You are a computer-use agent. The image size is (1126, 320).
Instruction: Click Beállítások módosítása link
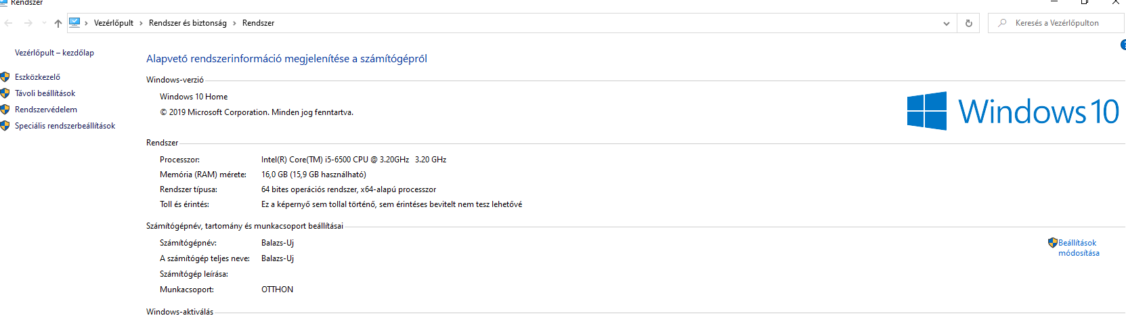(1079, 248)
